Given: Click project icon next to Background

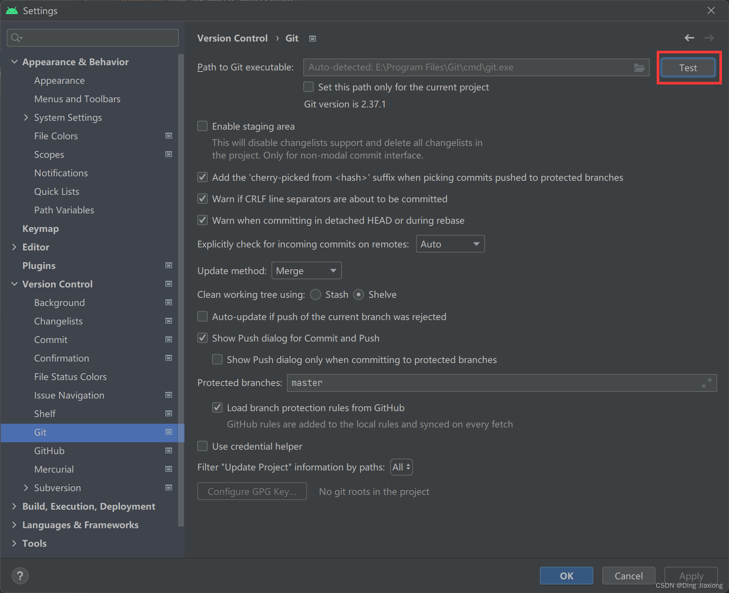Looking at the screenshot, I should 169,303.
